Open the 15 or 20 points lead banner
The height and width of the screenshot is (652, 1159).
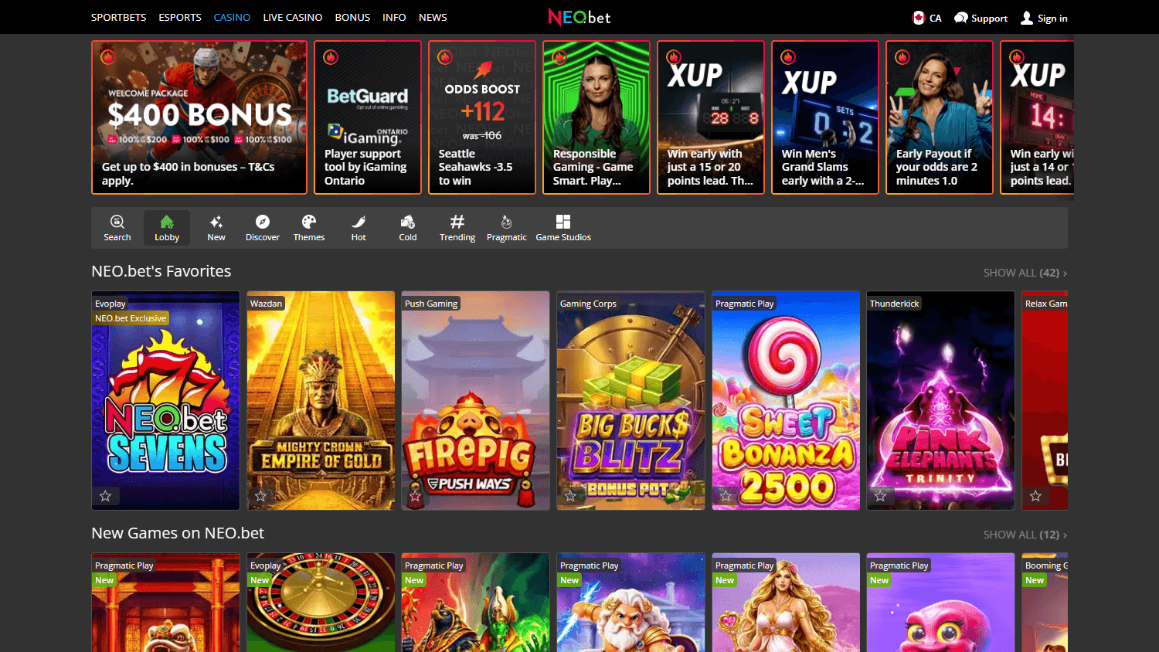711,117
